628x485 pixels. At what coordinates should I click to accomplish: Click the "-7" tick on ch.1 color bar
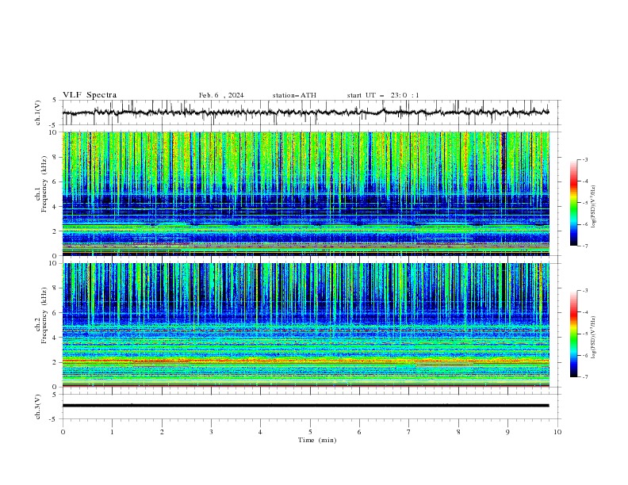click(584, 246)
